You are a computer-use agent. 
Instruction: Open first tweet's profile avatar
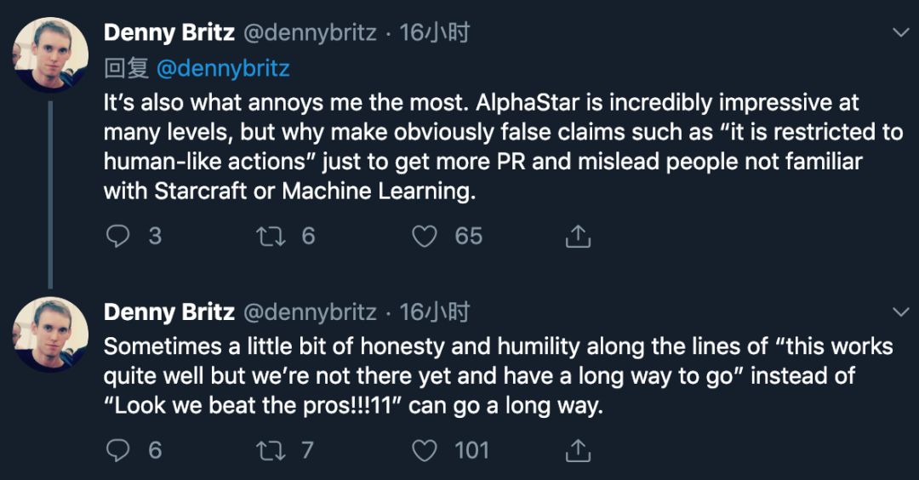(50, 54)
